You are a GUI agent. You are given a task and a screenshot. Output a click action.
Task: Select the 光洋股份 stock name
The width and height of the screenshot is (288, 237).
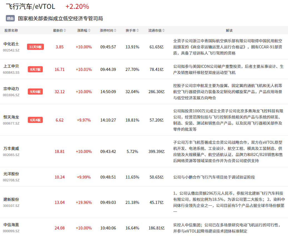point(11,174)
